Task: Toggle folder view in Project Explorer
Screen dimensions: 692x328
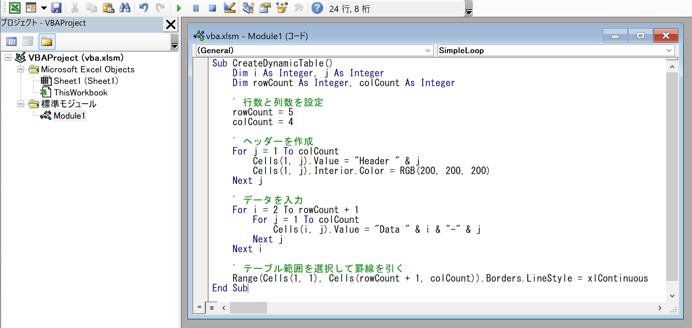Action: [47, 41]
